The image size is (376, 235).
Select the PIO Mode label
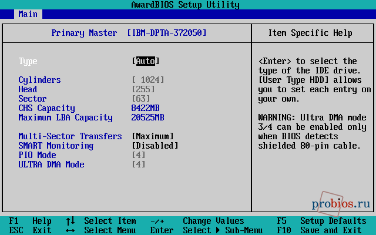(37, 155)
